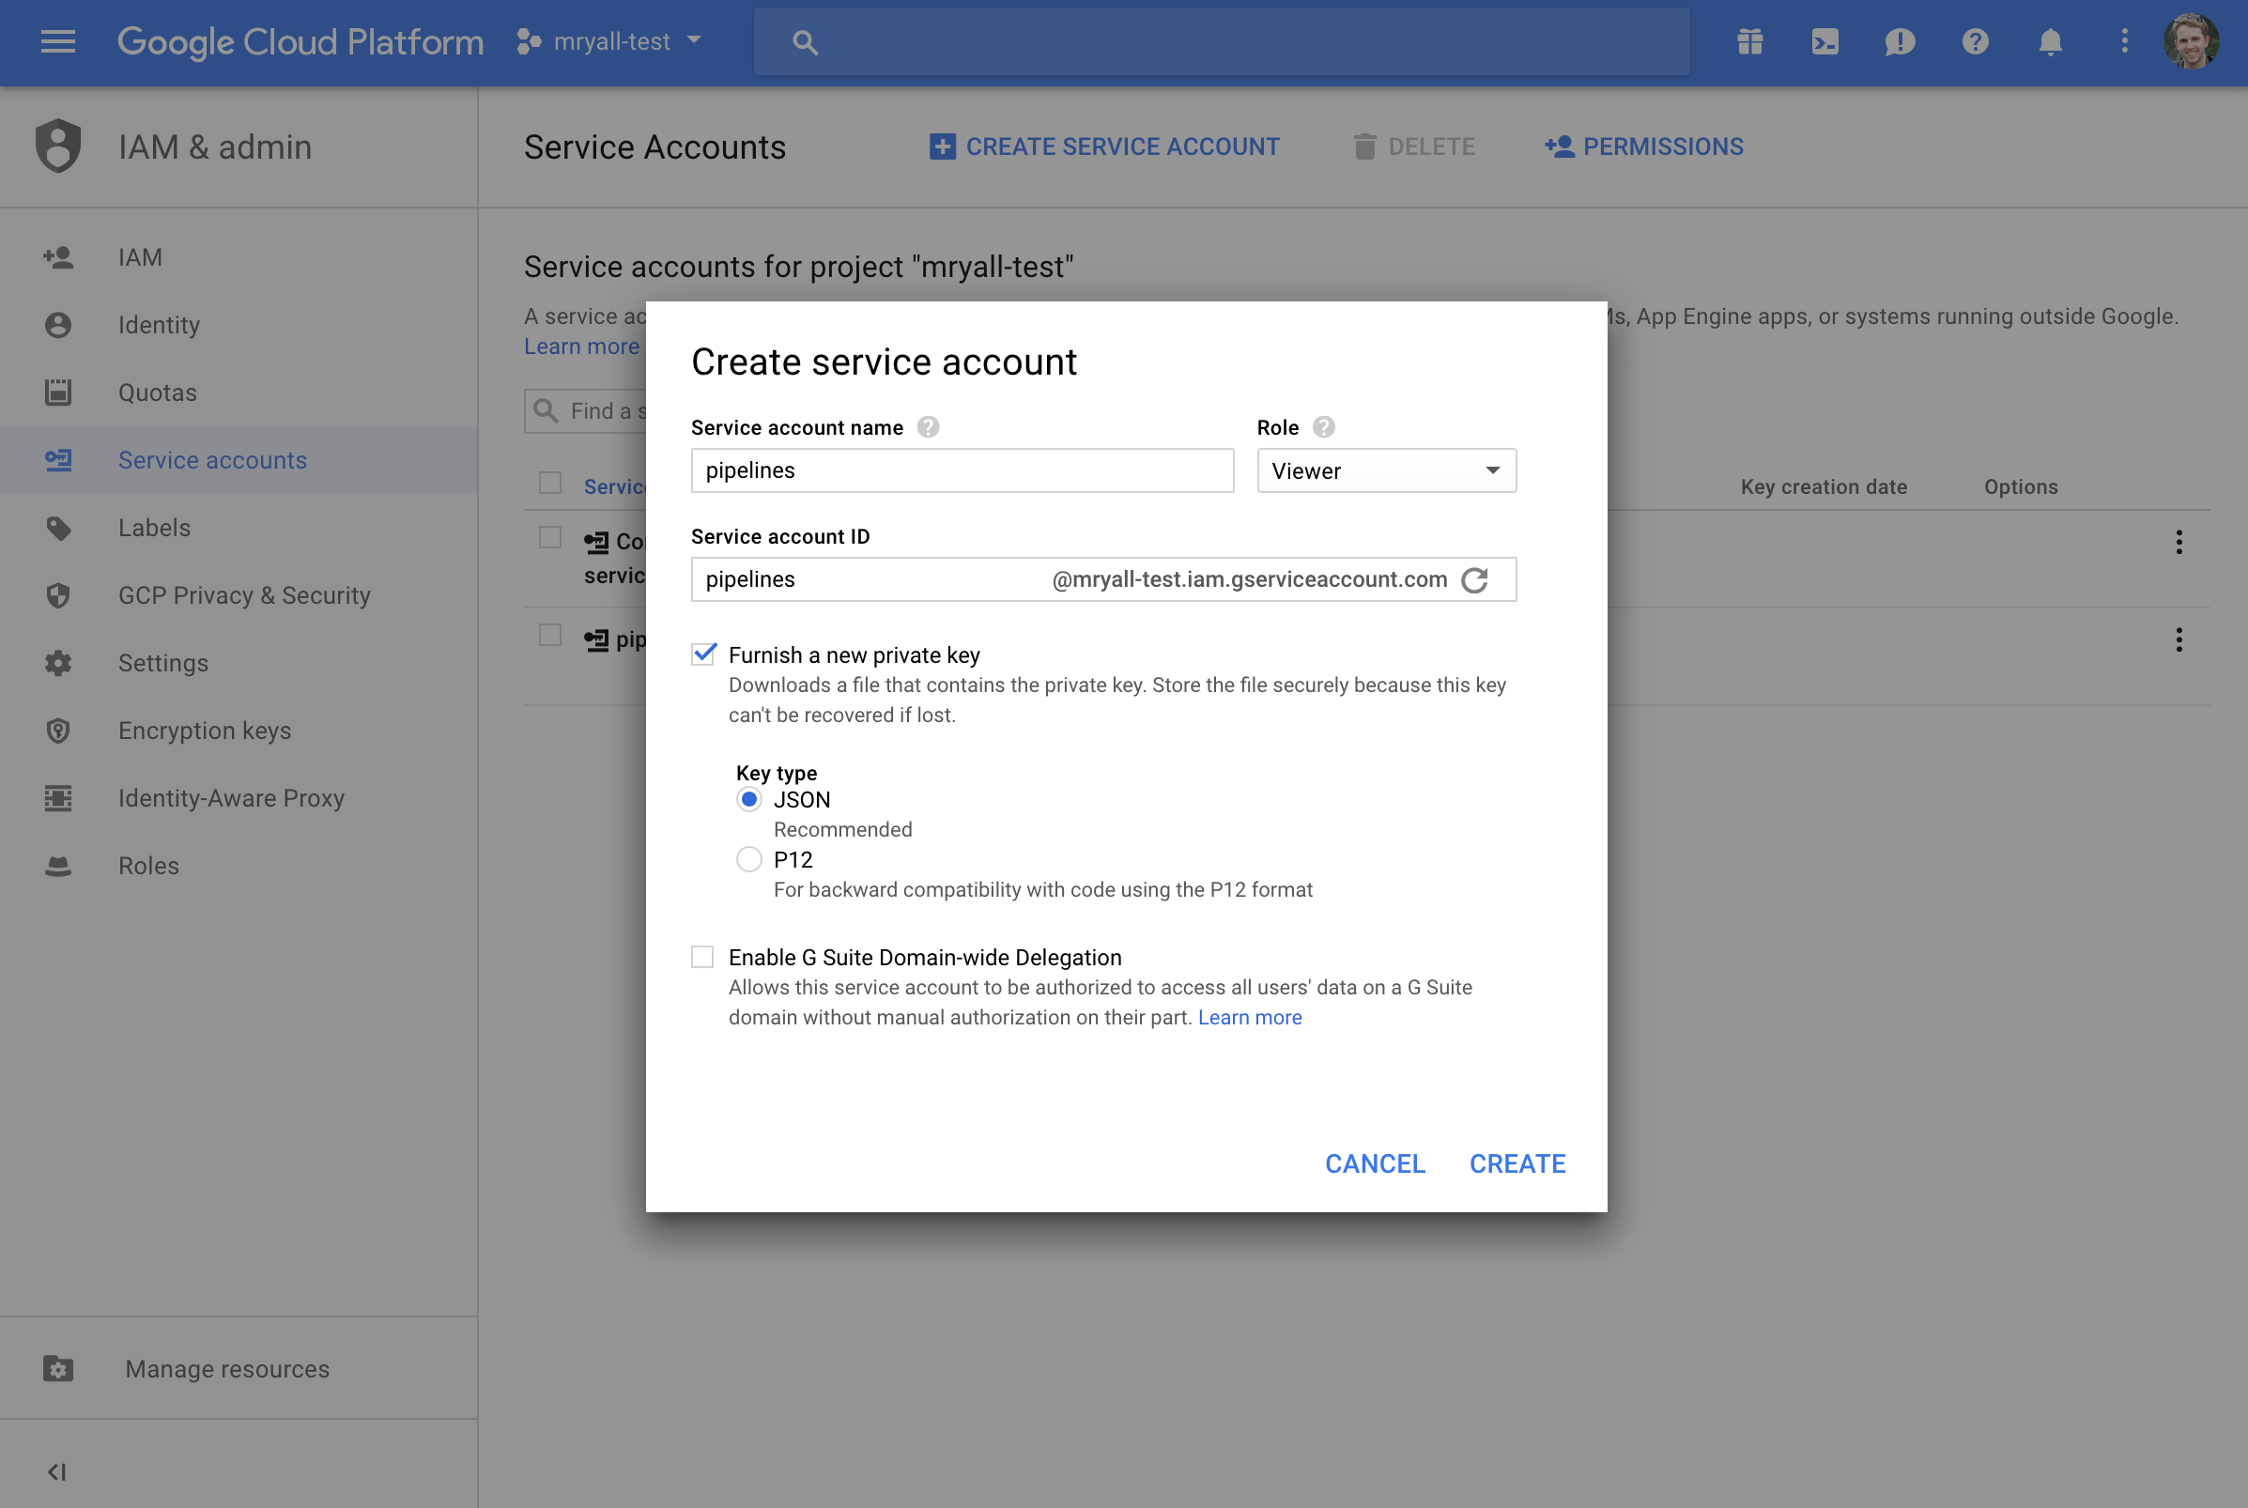This screenshot has height=1508, width=2248.
Task: Regenerate the service account ID with refresh icon
Action: point(1474,580)
